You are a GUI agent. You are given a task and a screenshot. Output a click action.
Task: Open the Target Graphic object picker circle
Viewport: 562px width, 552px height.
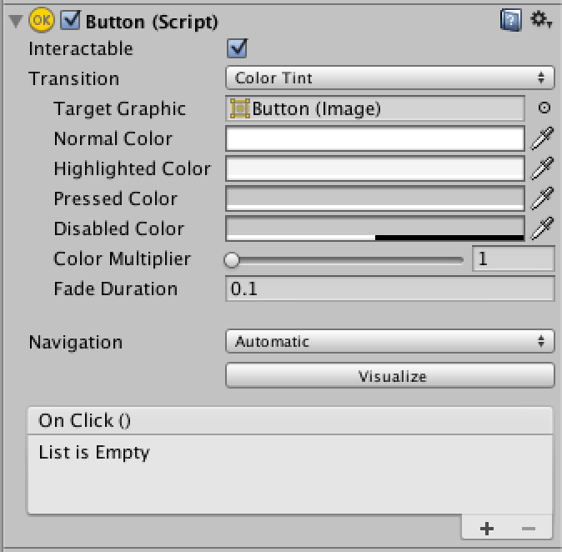544,108
